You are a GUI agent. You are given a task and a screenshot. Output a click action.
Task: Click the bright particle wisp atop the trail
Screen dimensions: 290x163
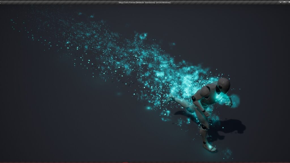[142, 36]
